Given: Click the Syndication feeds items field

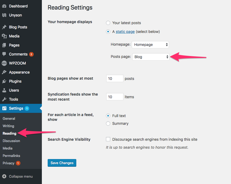Looking at the screenshot, I should [x=115, y=97].
